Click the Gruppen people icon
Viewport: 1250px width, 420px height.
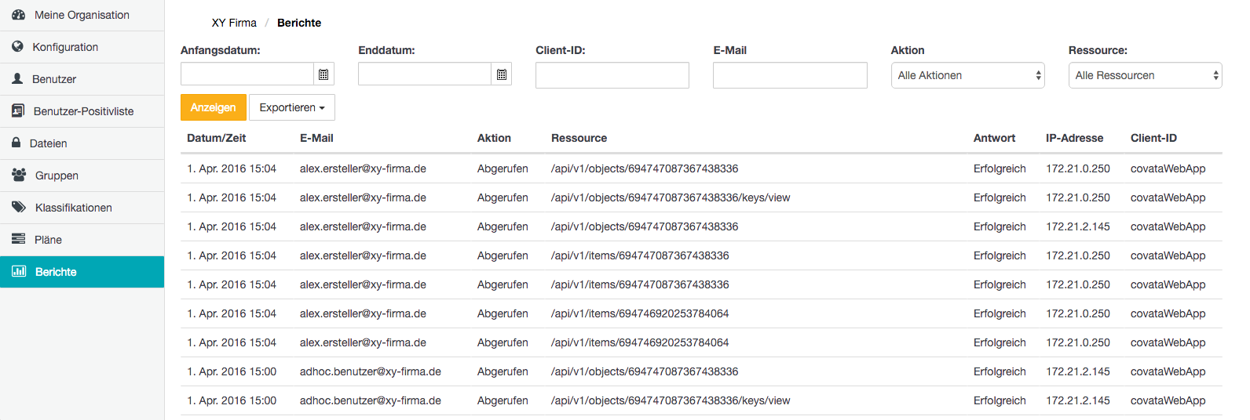(19, 176)
